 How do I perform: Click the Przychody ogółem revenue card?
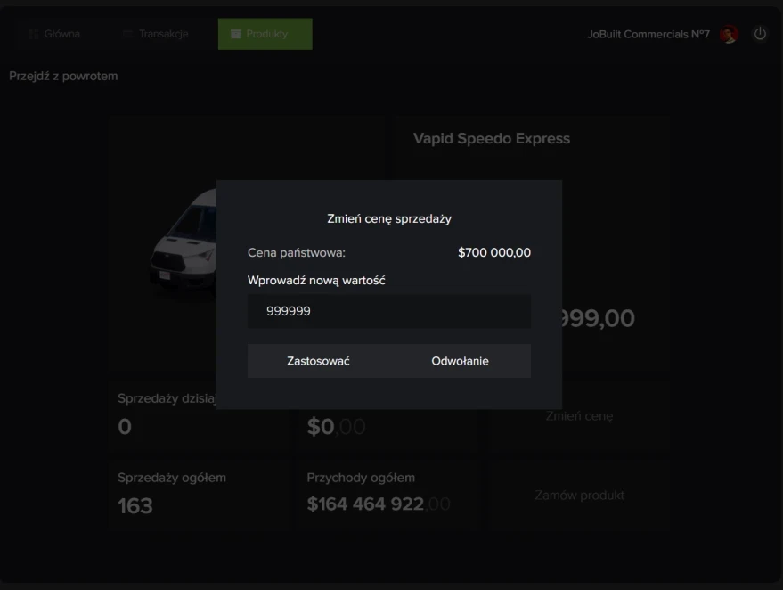(387, 493)
